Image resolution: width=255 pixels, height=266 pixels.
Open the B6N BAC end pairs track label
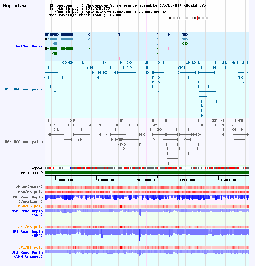24,142
